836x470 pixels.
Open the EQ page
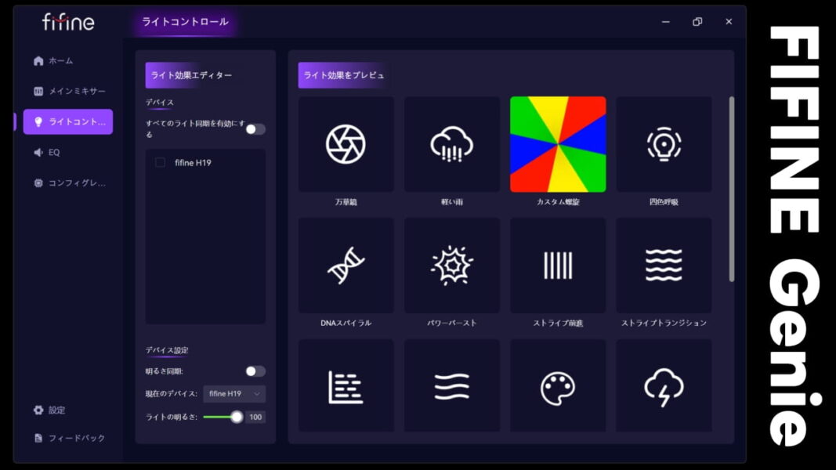coord(67,153)
